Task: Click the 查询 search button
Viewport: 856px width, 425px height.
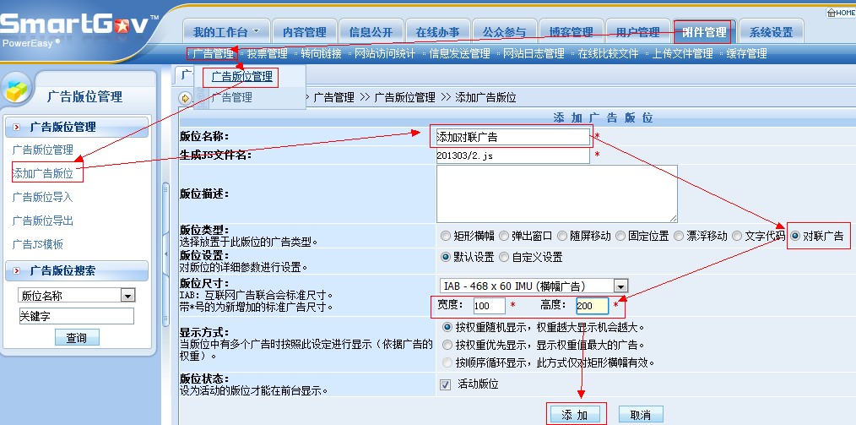Action: (77, 338)
